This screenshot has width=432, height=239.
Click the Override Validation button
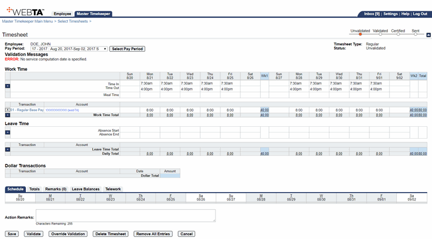click(x=68, y=234)
